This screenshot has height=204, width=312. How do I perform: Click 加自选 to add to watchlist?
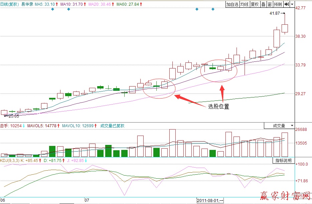232,4
